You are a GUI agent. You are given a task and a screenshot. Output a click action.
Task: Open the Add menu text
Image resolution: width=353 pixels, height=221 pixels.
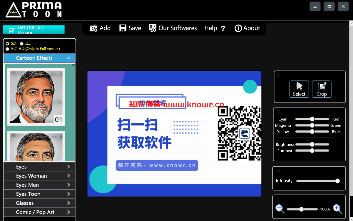105,28
